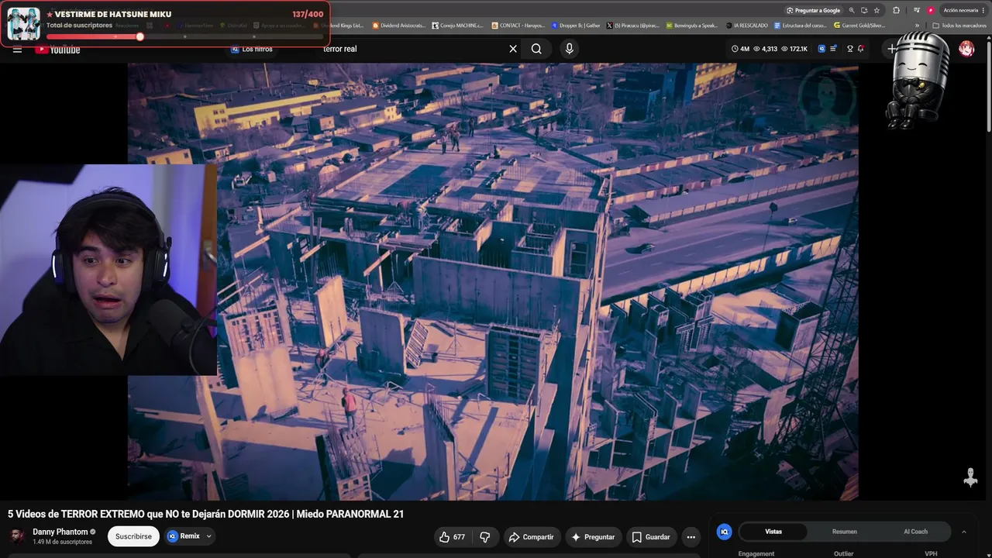
Task: Share the video via Compartir
Action: [x=531, y=537]
